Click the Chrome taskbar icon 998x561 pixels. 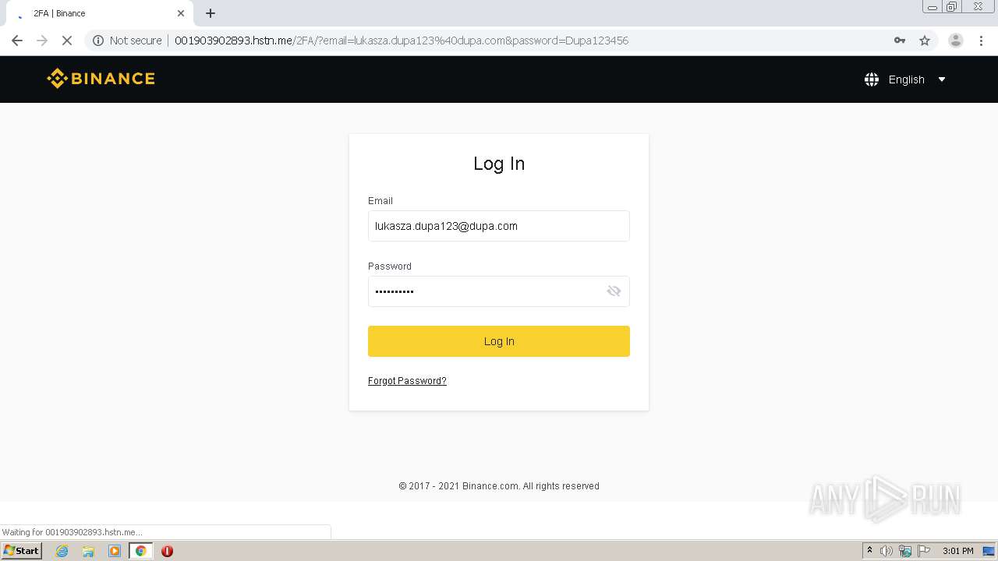[x=141, y=551]
